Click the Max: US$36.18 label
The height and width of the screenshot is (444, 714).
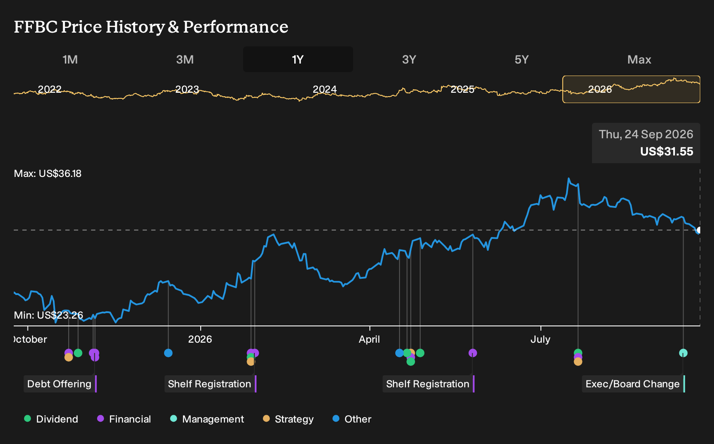(48, 173)
